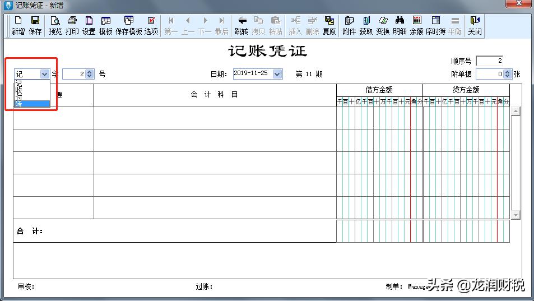Go to 第一 first voucher

click(171, 26)
